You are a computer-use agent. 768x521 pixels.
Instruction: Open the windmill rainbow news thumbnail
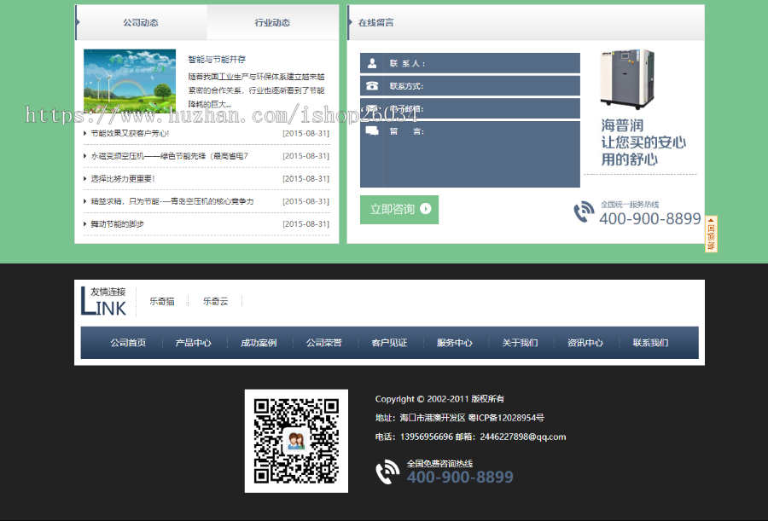[130, 81]
